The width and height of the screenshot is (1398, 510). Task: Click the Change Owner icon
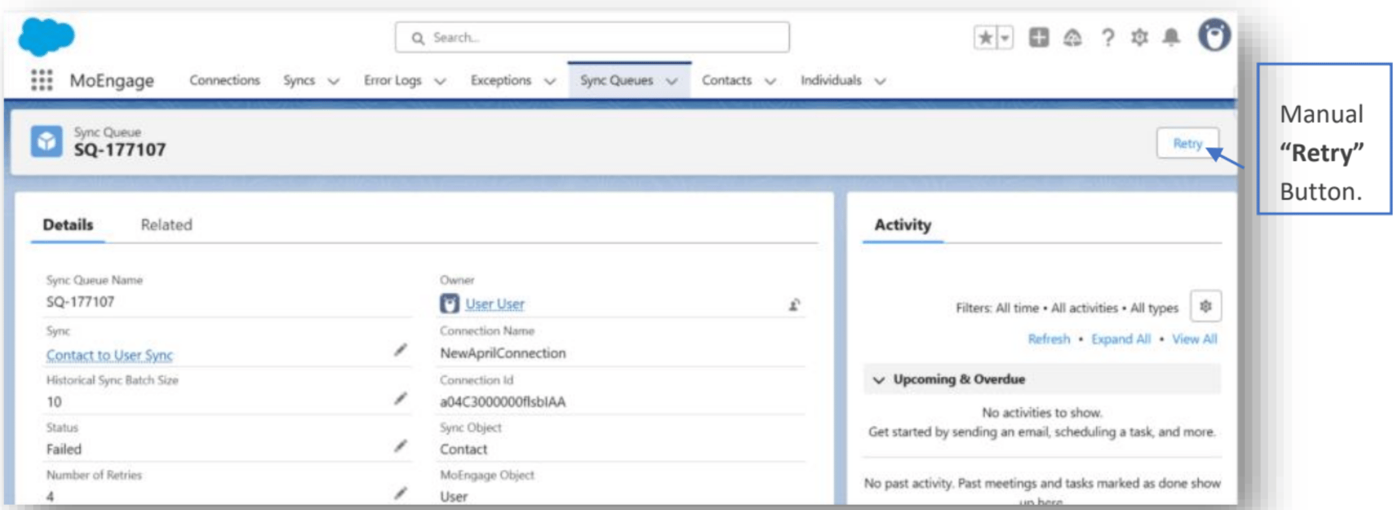coord(794,304)
